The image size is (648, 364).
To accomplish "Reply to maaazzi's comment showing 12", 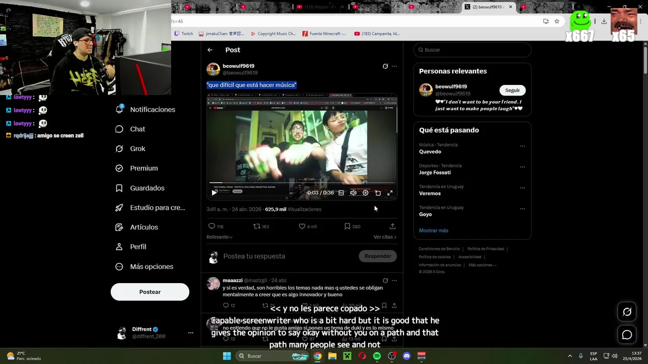I will pyautogui.click(x=229, y=305).
